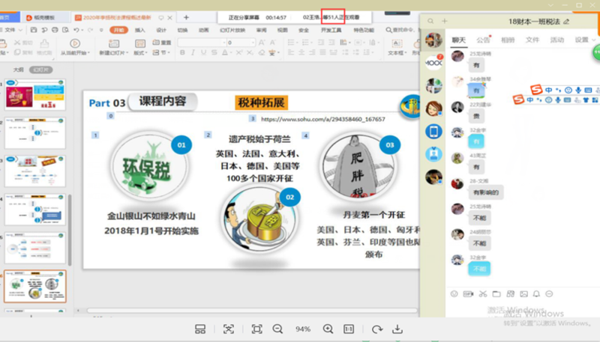The height and width of the screenshot is (342, 600).
Task: Click the search icon in the QQ panel
Action: pos(430,22)
